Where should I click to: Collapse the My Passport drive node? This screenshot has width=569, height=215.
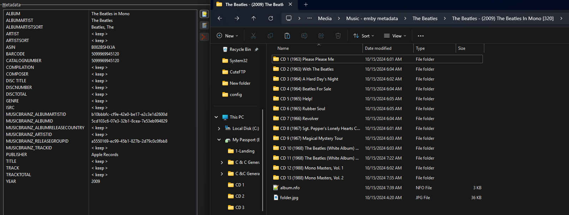click(x=219, y=140)
